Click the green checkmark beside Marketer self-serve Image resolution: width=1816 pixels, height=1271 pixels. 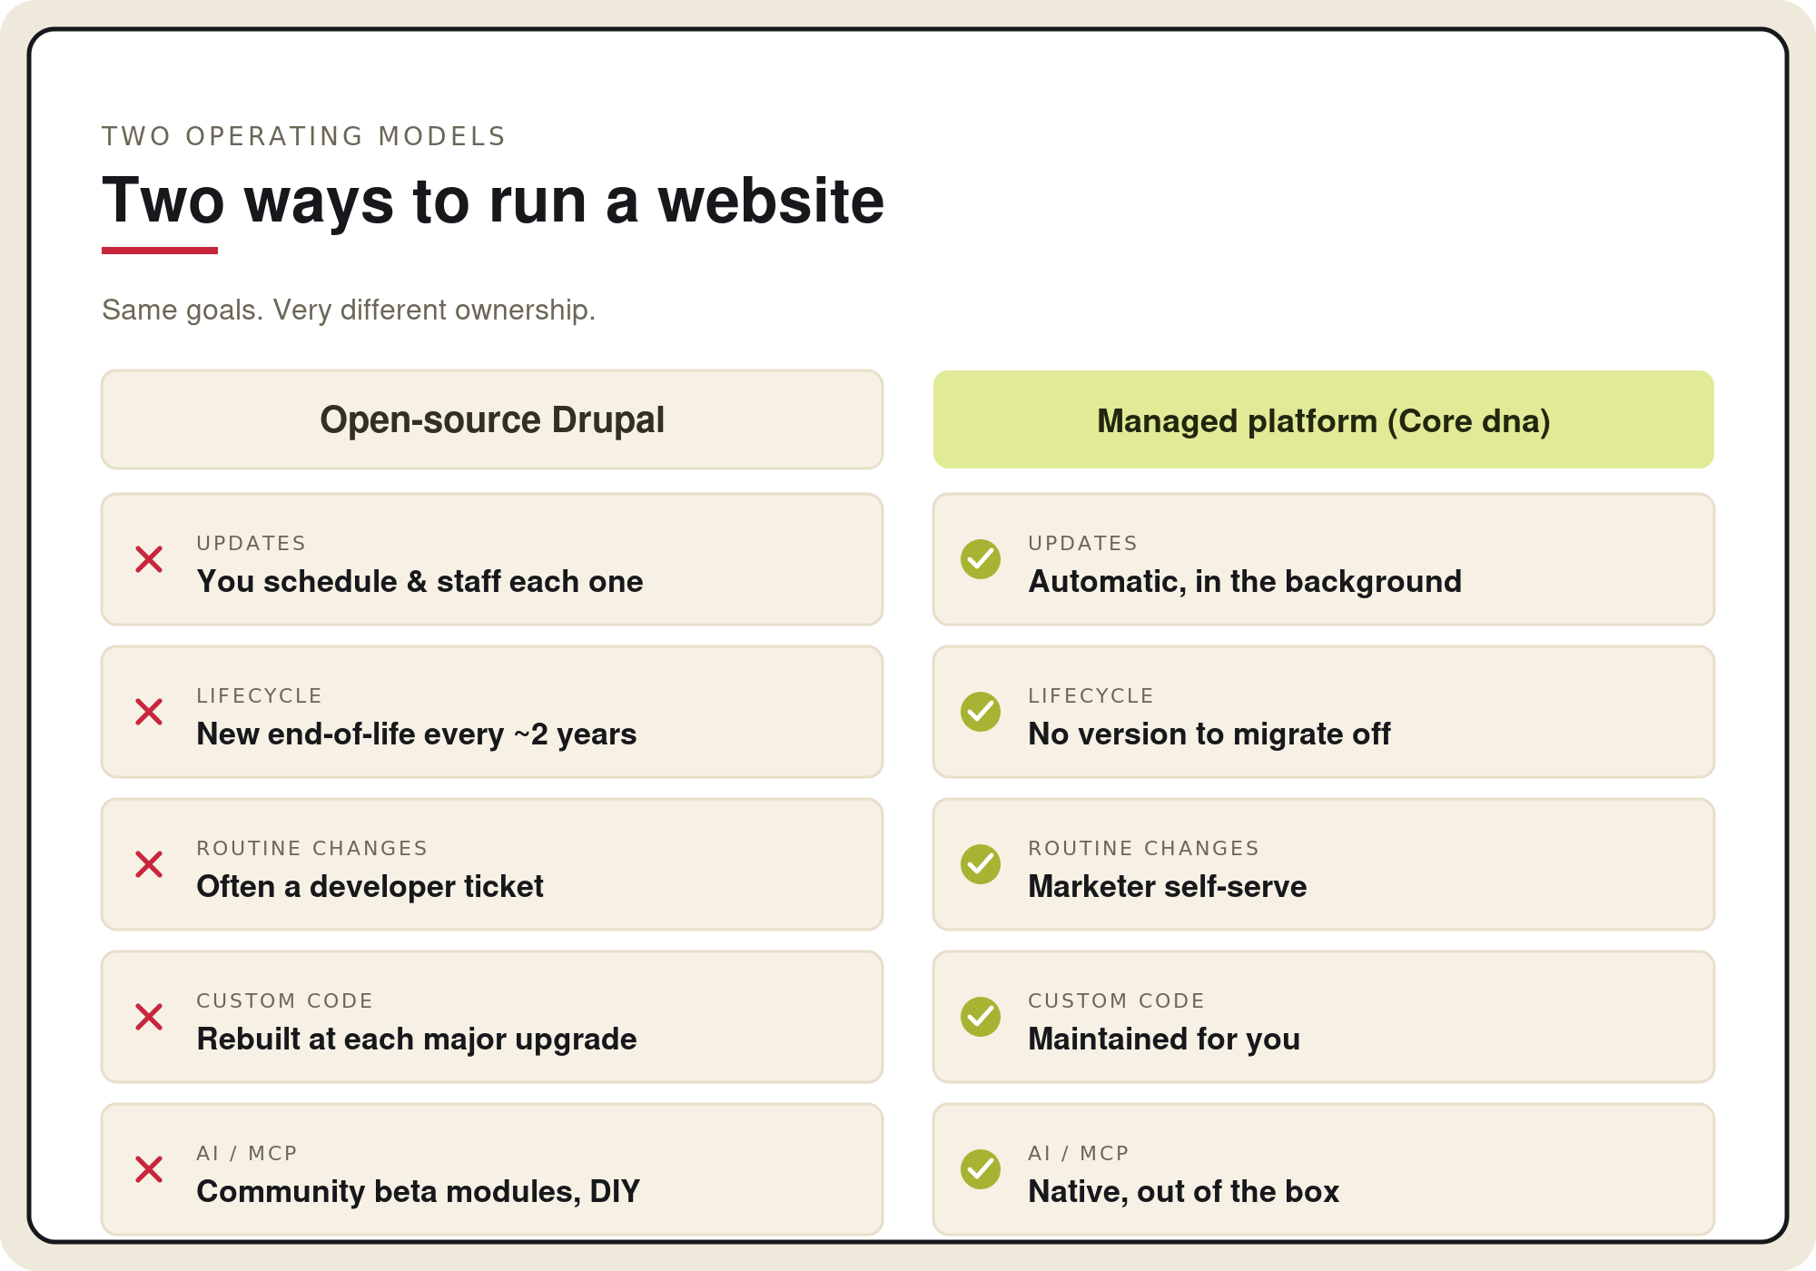pyautogui.click(x=981, y=864)
